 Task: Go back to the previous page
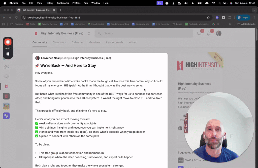(x=4, y=18)
